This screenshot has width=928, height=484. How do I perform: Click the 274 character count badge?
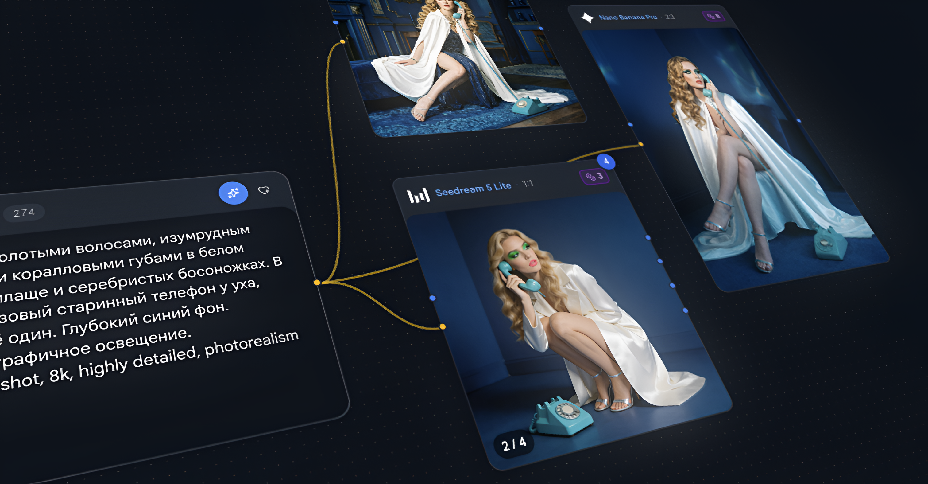24,213
